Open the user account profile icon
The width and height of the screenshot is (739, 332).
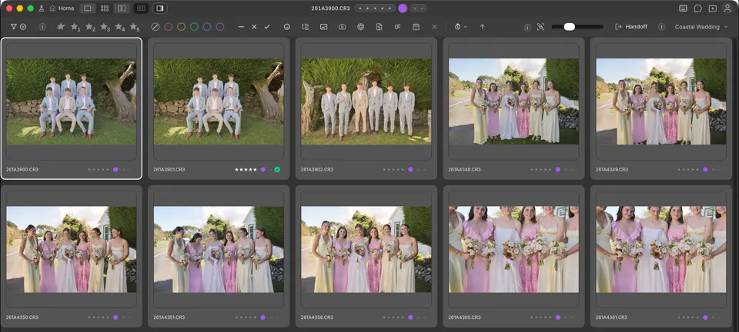727,8
